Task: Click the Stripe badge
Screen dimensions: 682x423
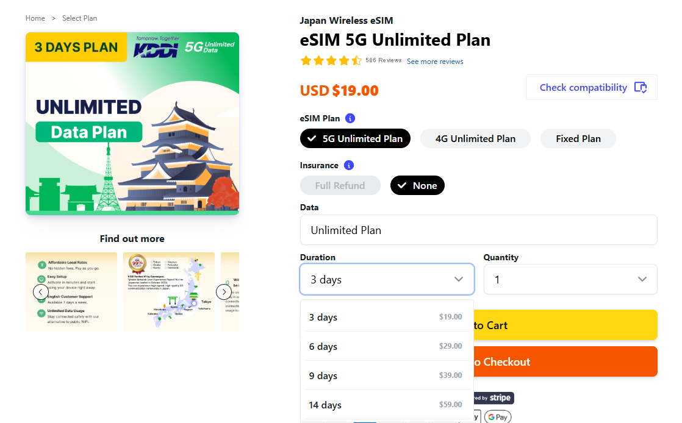Action: (495, 398)
